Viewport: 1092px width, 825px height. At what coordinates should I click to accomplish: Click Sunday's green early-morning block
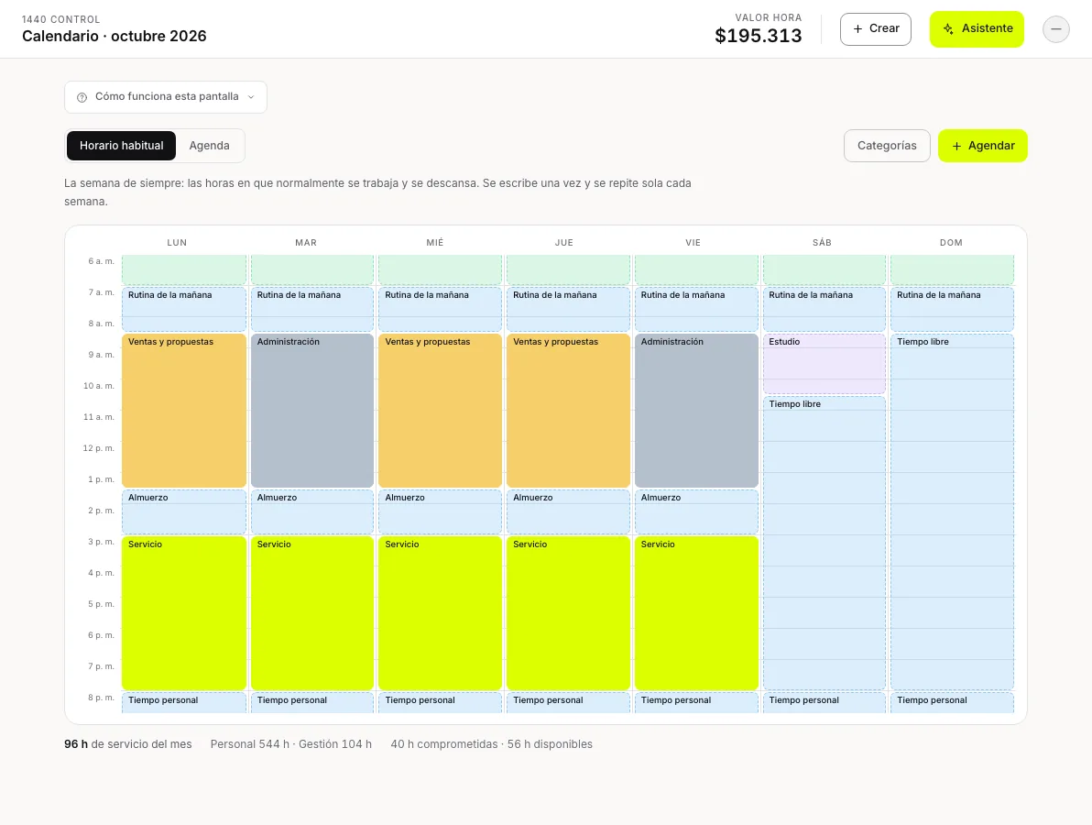(952, 269)
